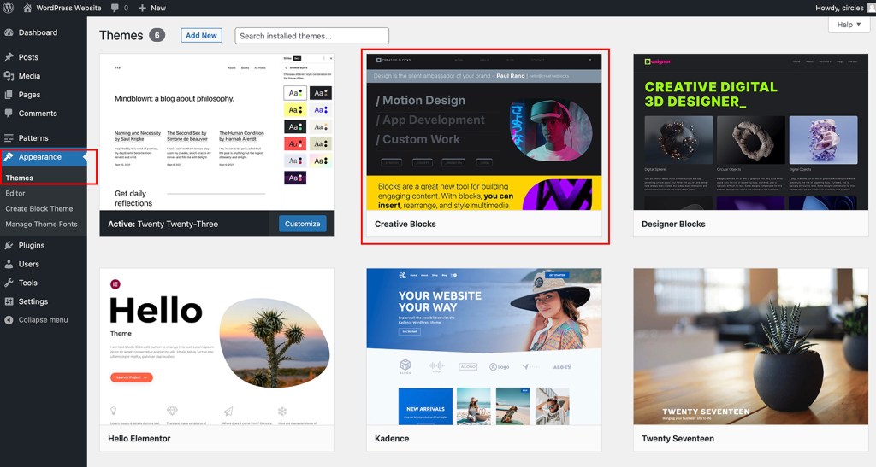Click the Comments speech bubble icon in sidebar
876x467 pixels.
click(9, 114)
